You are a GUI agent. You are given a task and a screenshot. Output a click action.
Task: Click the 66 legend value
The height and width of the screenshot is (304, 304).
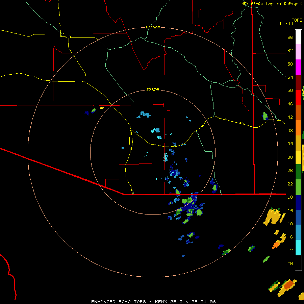pyautogui.click(x=290, y=37)
